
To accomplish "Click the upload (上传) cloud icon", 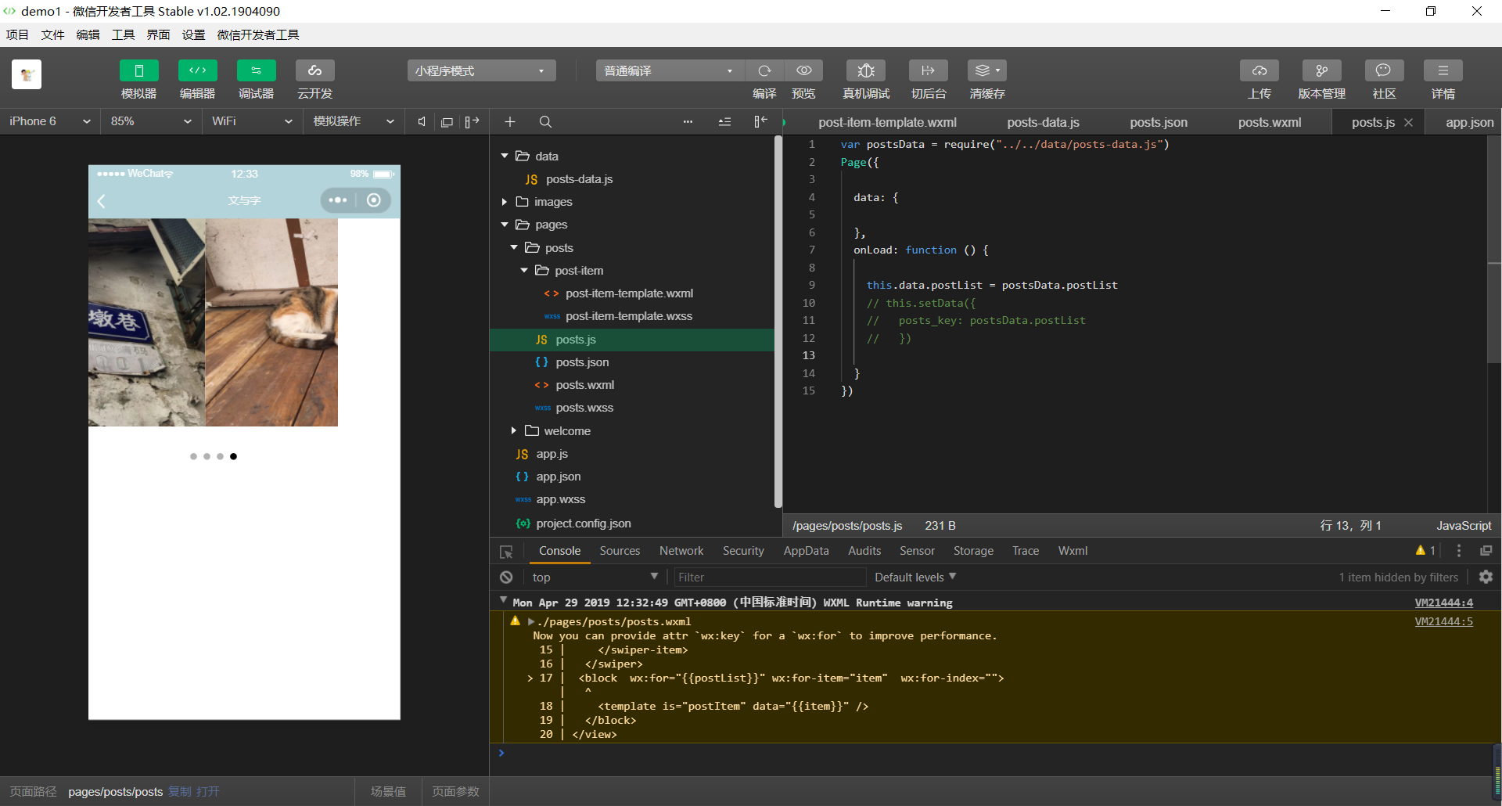I will (1259, 70).
